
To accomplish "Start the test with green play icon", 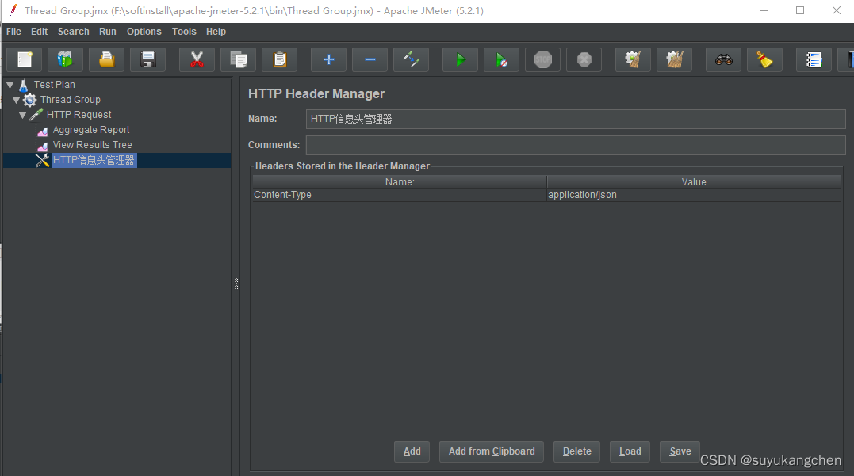I will pyautogui.click(x=460, y=60).
